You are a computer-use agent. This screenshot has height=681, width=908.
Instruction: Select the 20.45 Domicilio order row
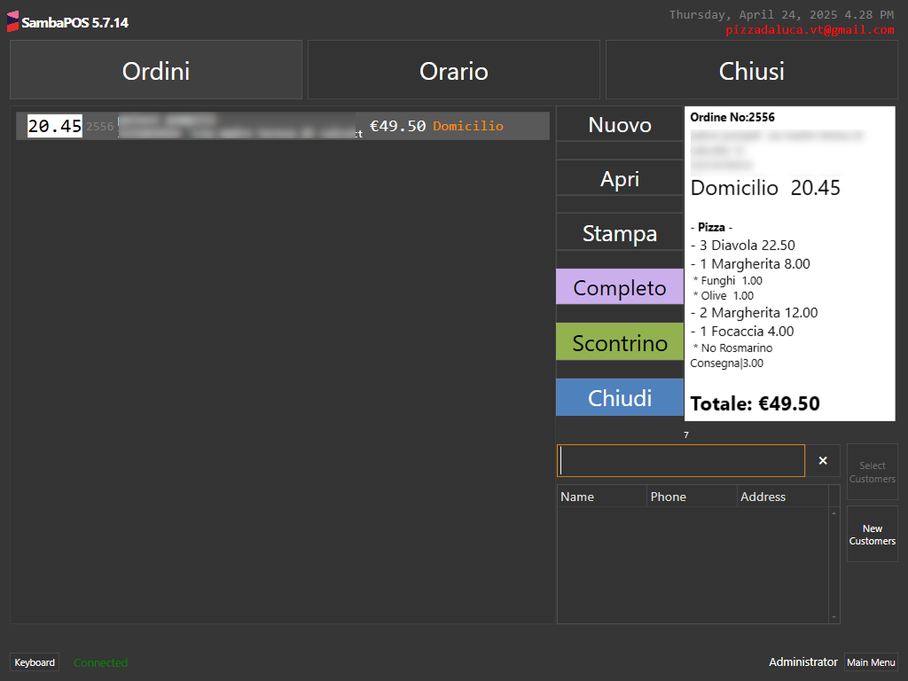pos(283,126)
